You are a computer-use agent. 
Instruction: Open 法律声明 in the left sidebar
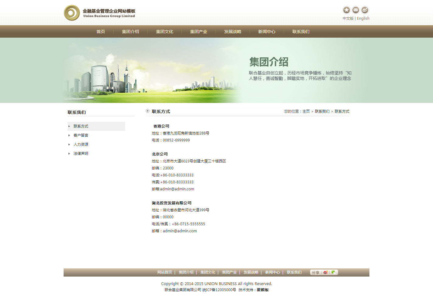click(x=81, y=154)
